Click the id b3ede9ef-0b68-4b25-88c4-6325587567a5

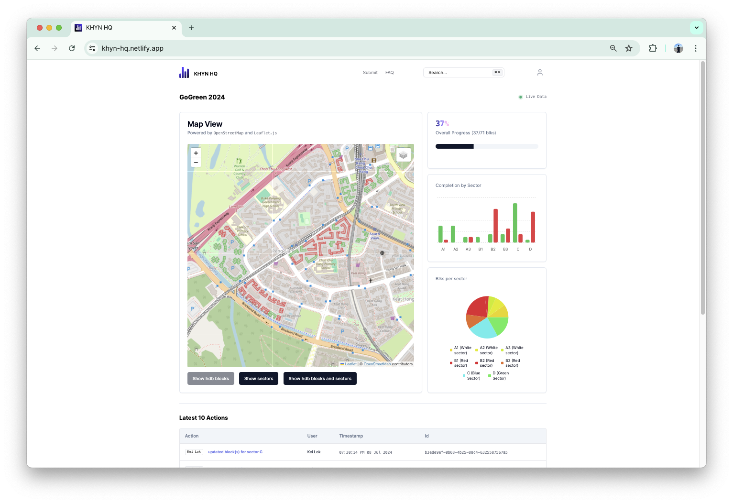pyautogui.click(x=466, y=452)
